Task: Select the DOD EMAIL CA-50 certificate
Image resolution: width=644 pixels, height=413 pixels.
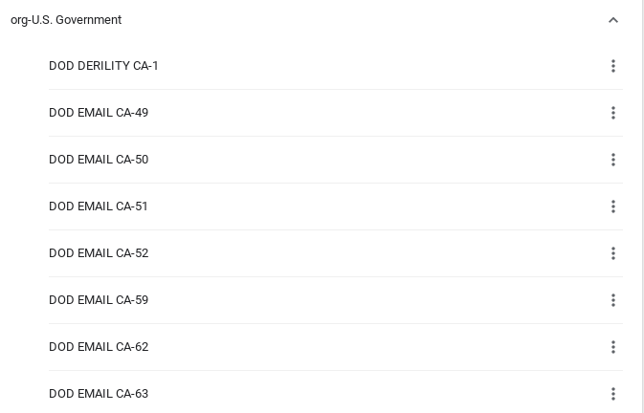Action: point(99,160)
